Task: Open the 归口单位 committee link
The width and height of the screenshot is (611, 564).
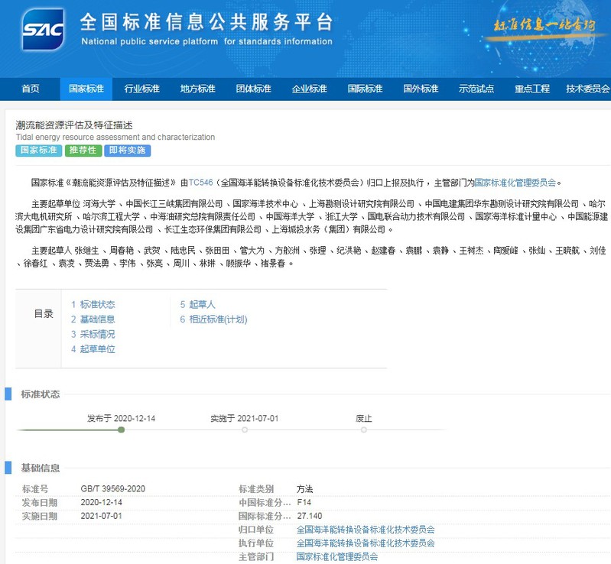Action: (x=366, y=529)
